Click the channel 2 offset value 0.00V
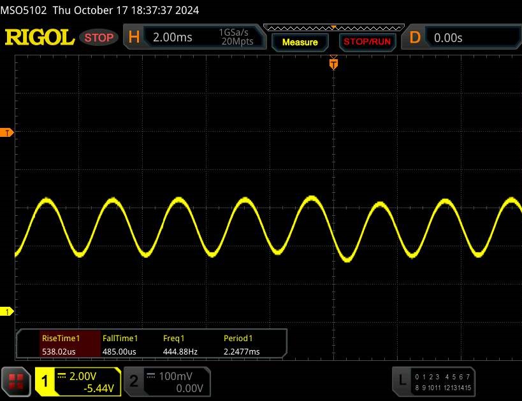The width and height of the screenshot is (522, 401). click(x=189, y=388)
